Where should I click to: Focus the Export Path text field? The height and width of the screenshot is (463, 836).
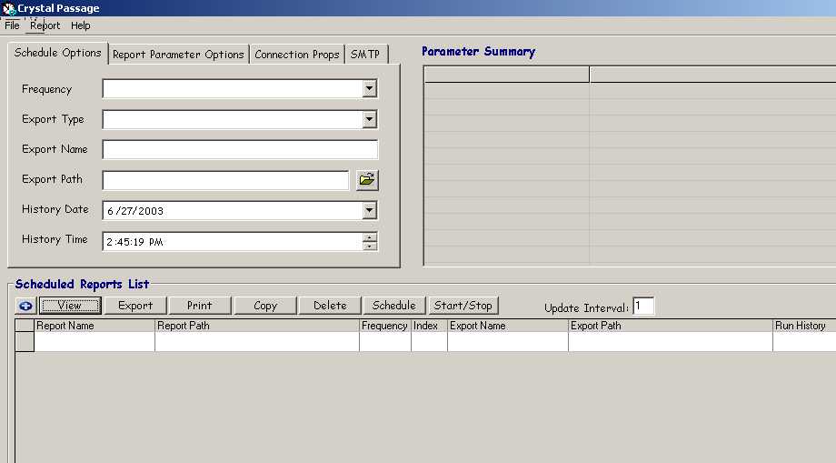click(225, 180)
